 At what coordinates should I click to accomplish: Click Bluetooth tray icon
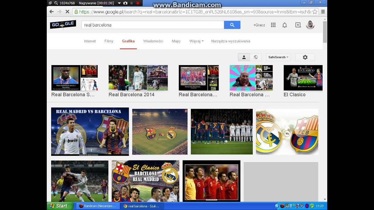tap(307, 206)
